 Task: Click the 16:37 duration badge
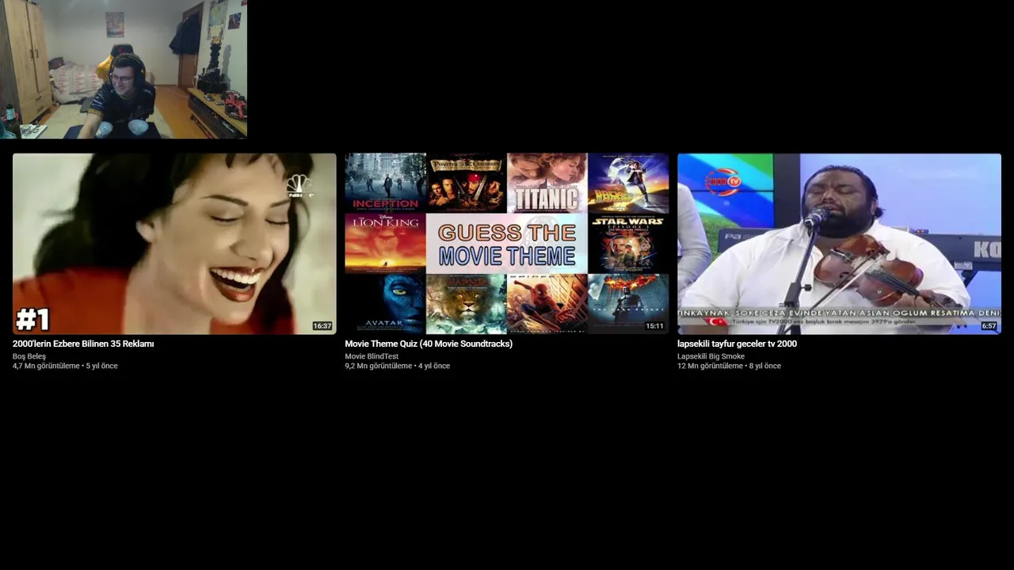[x=322, y=326]
